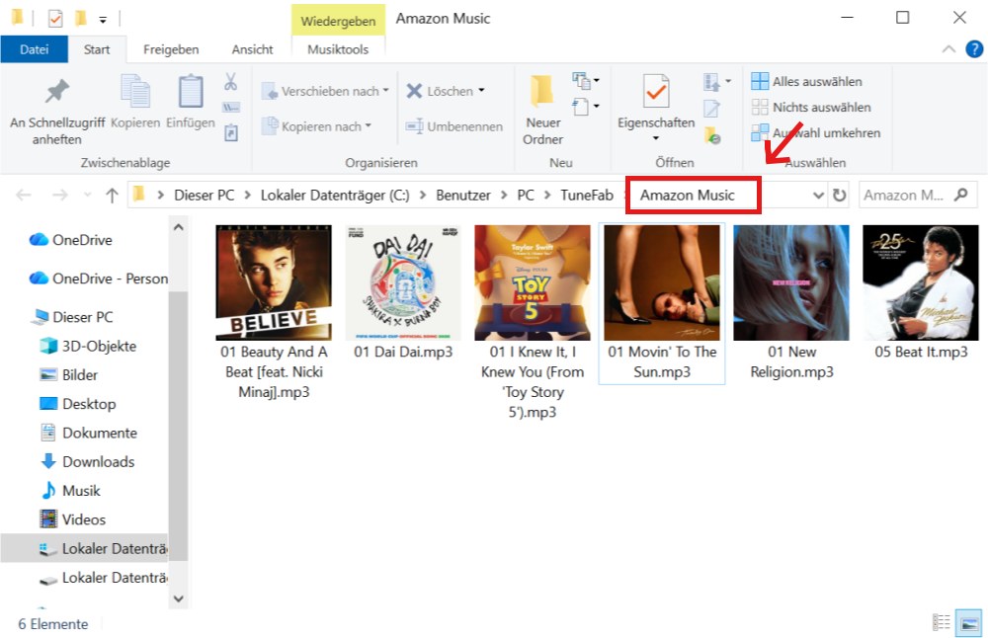Click quick access properties checkmark icon
988x638 pixels.
tap(55, 18)
